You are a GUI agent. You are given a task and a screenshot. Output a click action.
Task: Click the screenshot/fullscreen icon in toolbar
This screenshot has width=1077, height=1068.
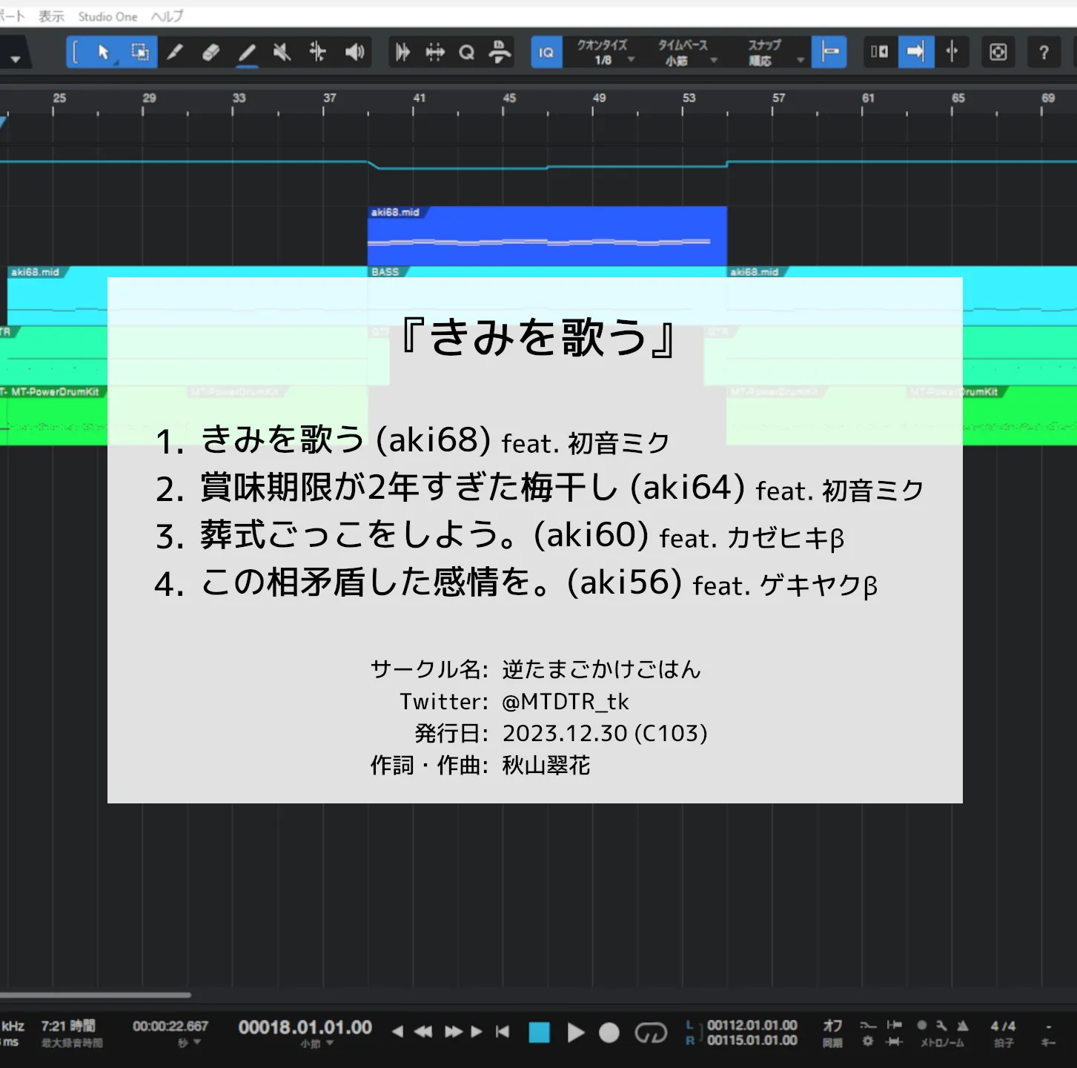point(998,52)
